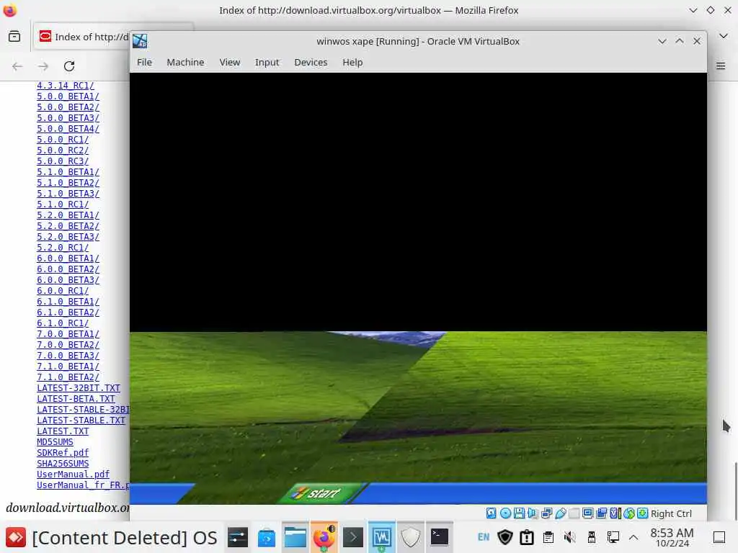Toggle the muted volume tray icon
738x553 pixels.
tap(570, 537)
